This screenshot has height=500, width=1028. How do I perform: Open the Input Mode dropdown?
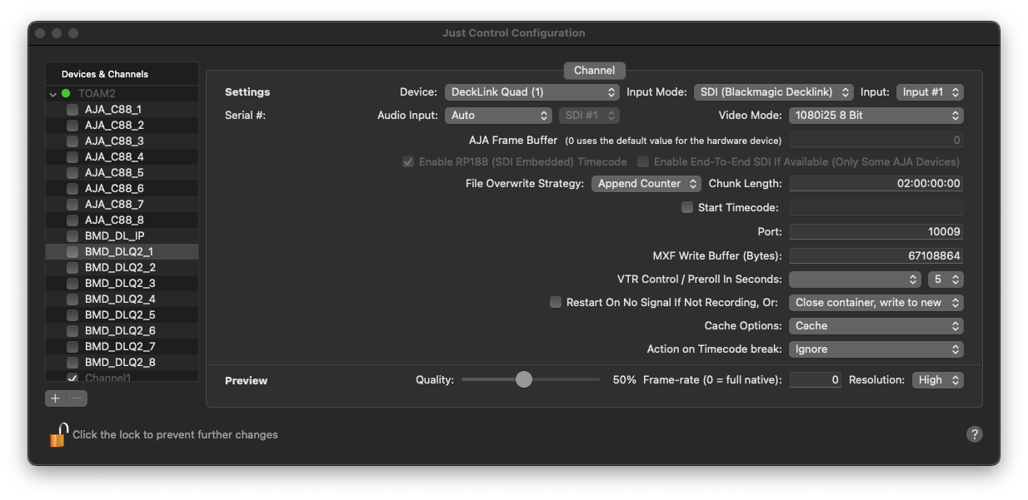tap(774, 92)
